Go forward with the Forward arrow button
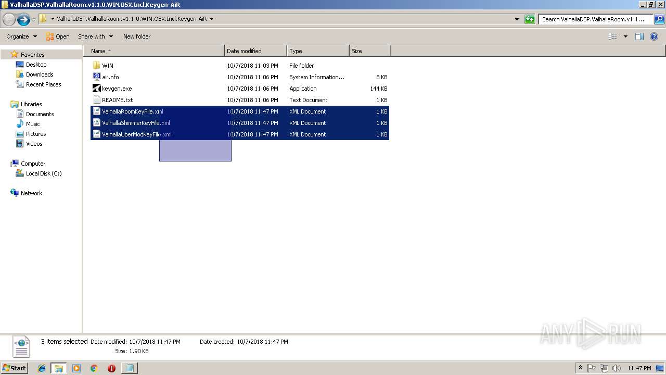Screen dimensions: 666x375 pos(23,20)
